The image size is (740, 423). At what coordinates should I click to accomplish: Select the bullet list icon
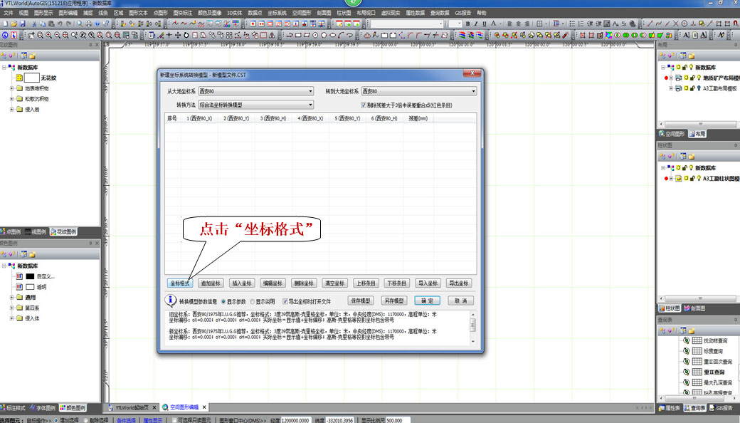[x=572, y=23]
